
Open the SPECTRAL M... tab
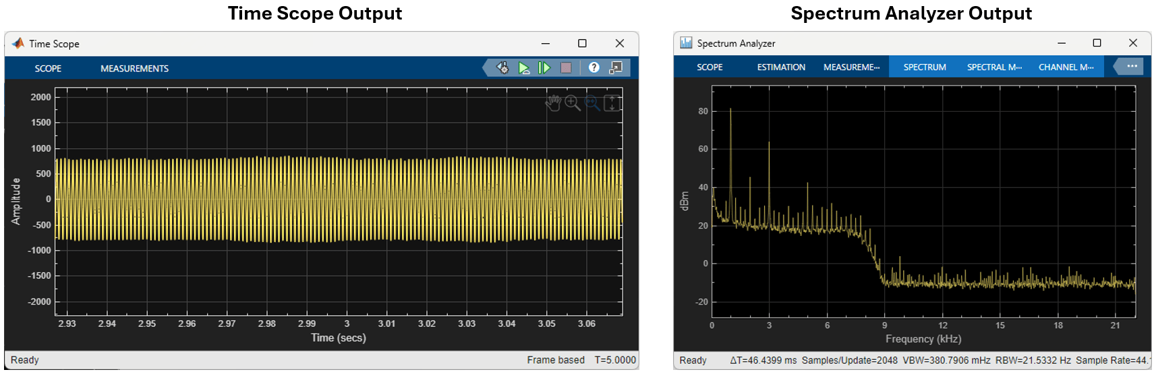[x=994, y=67]
